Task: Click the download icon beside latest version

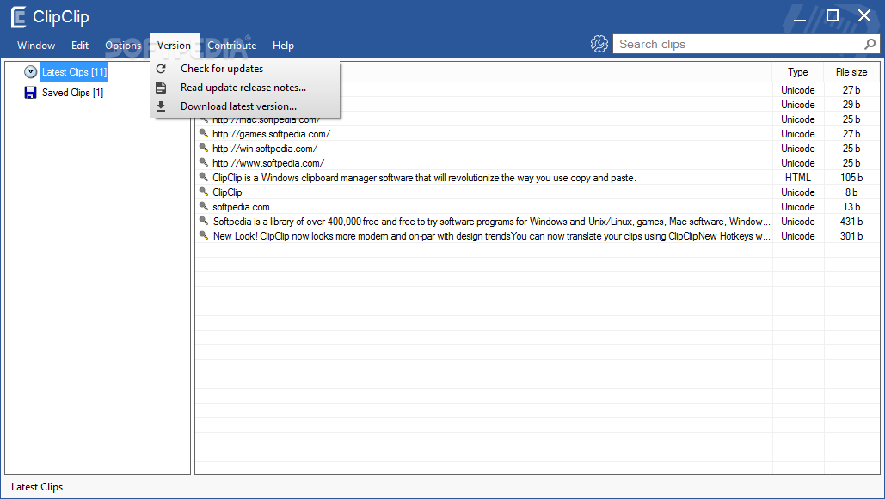Action: click(161, 106)
